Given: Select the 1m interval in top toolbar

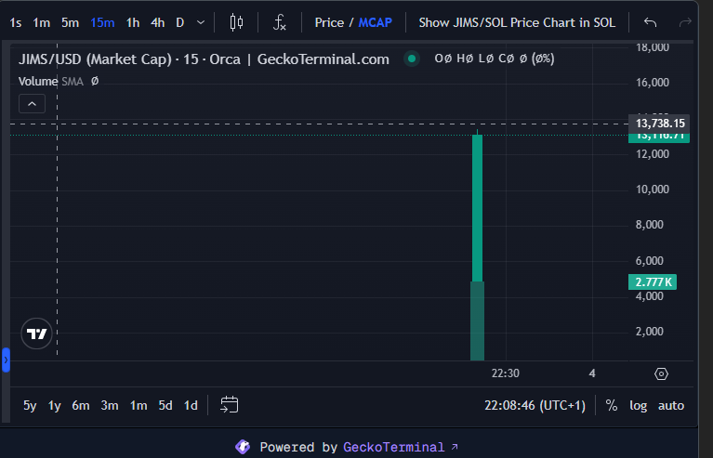Looking at the screenshot, I should point(42,22).
